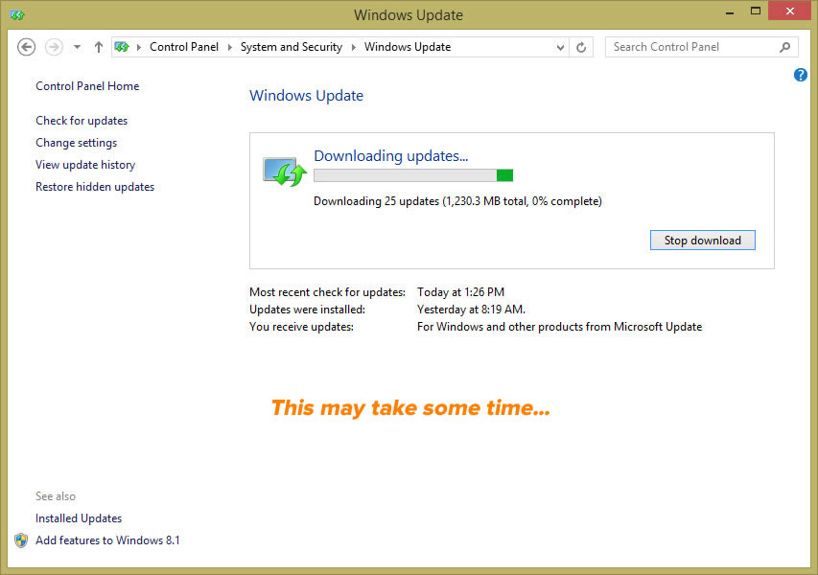
Task: Maximize the Windows Update window
Action: [x=756, y=11]
